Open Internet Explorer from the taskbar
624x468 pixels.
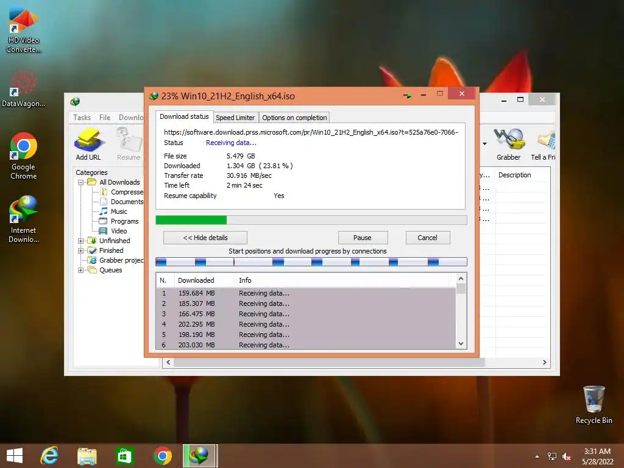coord(50,456)
